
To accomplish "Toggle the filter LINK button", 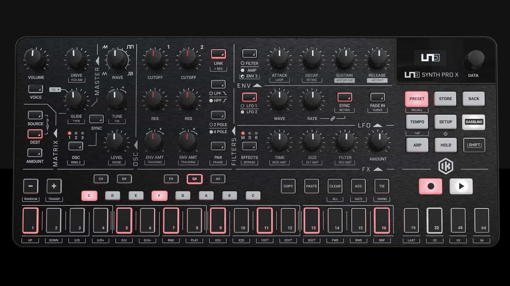I will click(x=218, y=54).
